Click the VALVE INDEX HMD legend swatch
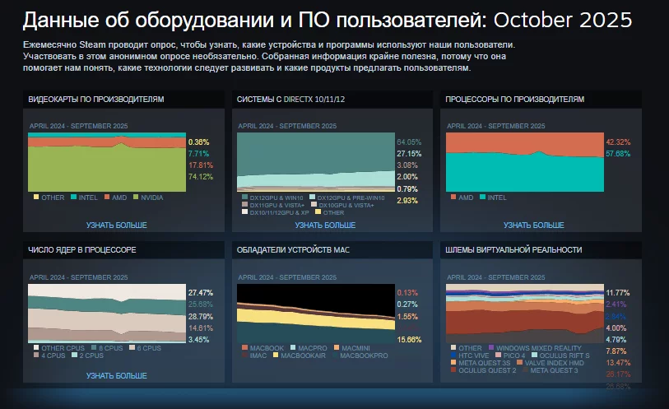 (x=520, y=362)
